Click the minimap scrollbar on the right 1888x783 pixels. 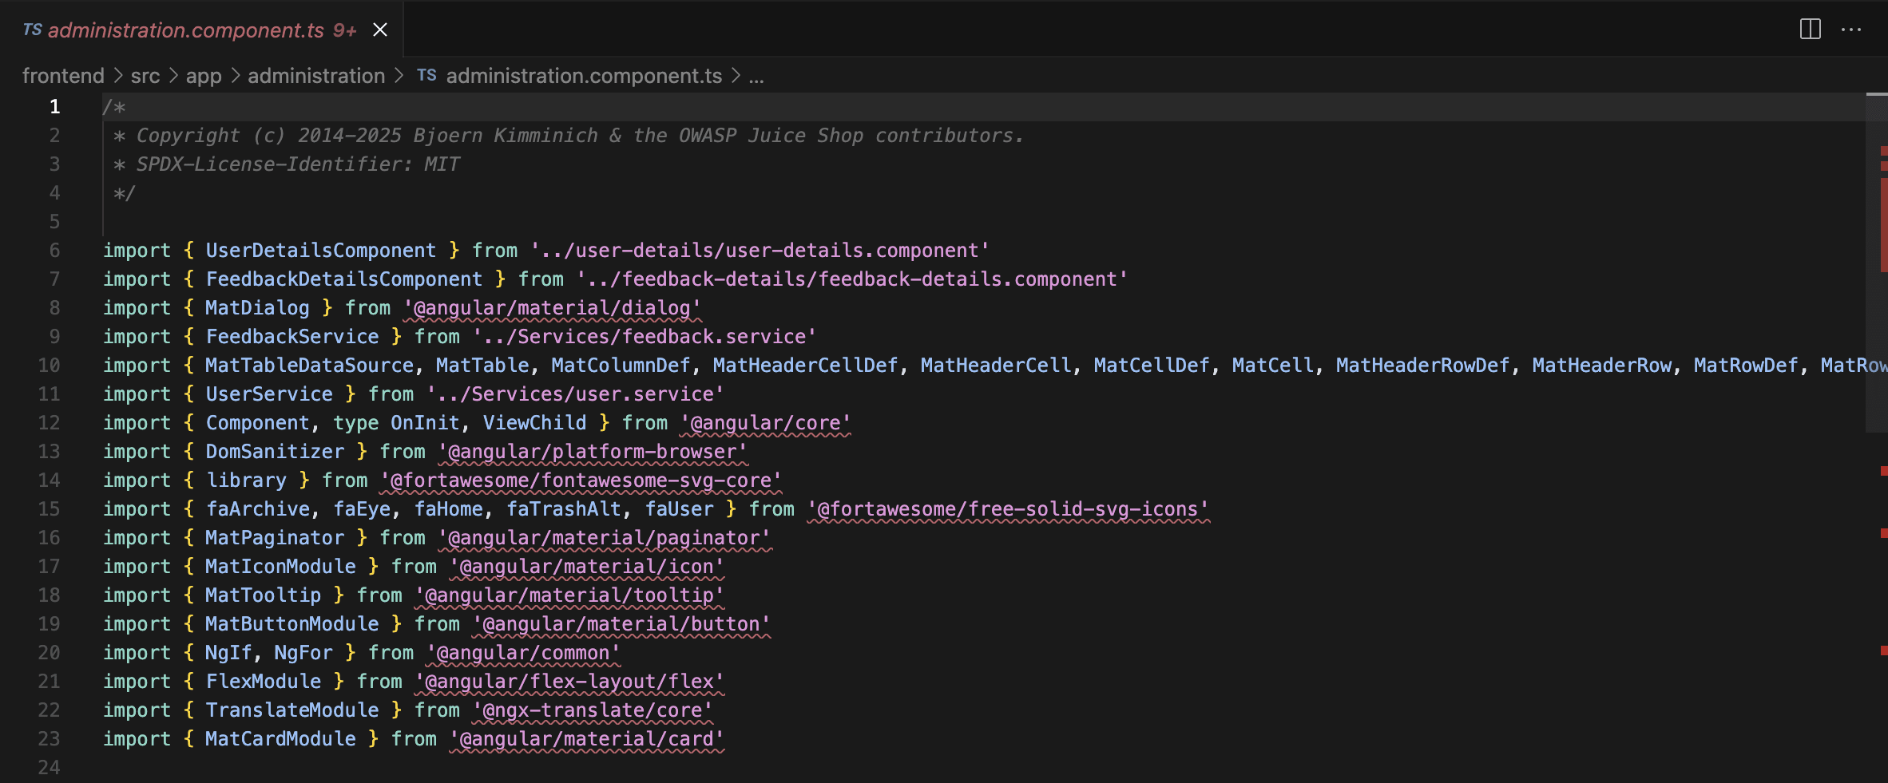(1877, 263)
